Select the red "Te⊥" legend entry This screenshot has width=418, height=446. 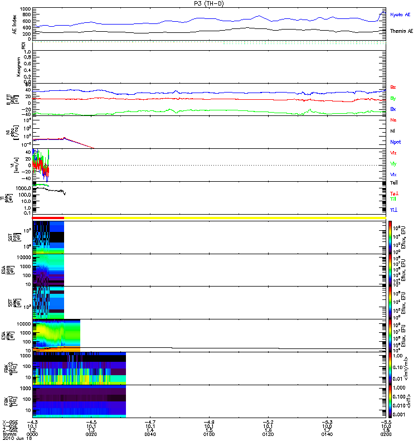[x=394, y=193]
